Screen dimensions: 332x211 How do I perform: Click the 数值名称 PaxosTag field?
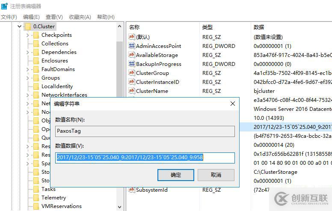(x=145, y=131)
